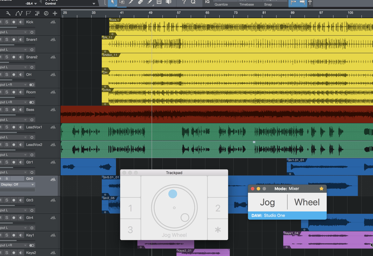Select the Mute tool

tap(159, 2)
